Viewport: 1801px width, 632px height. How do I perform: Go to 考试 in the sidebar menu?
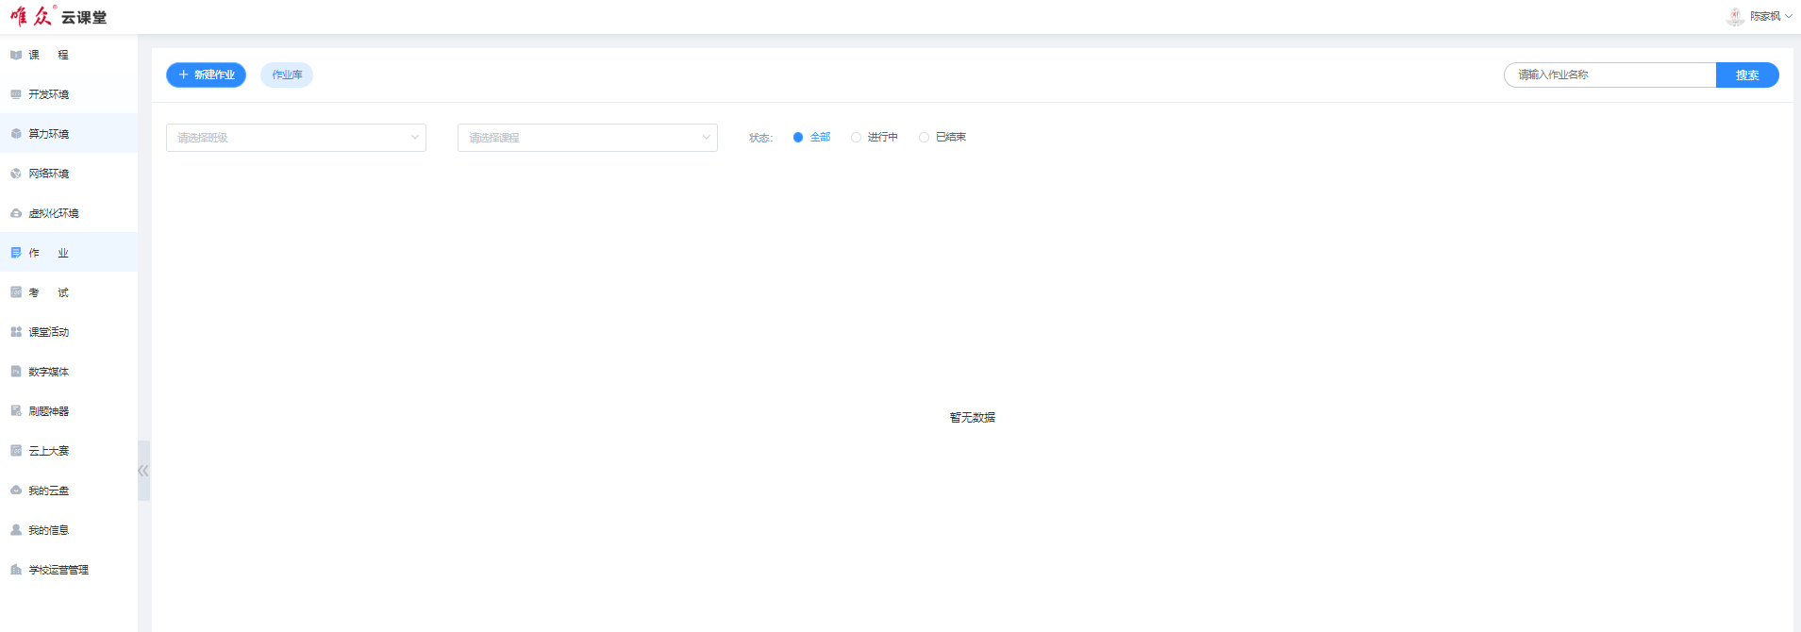coord(48,292)
